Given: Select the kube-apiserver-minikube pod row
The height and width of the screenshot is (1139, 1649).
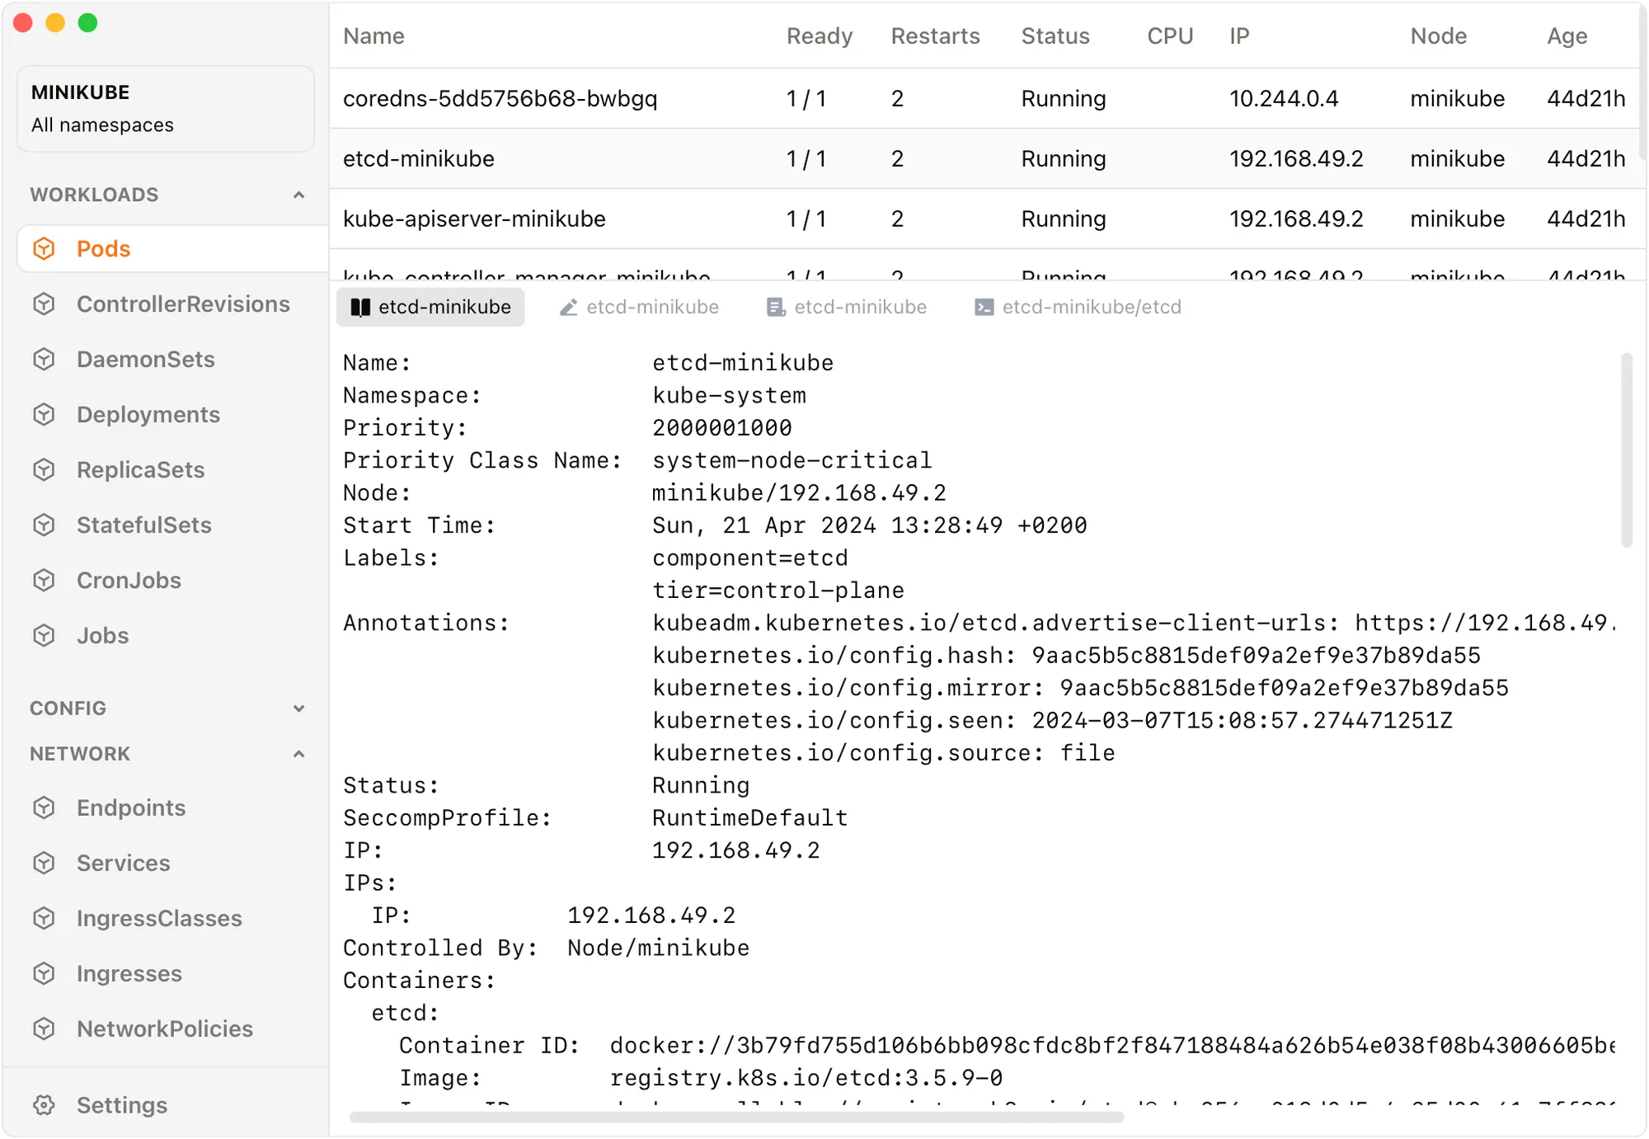Looking at the screenshot, I should (x=984, y=219).
